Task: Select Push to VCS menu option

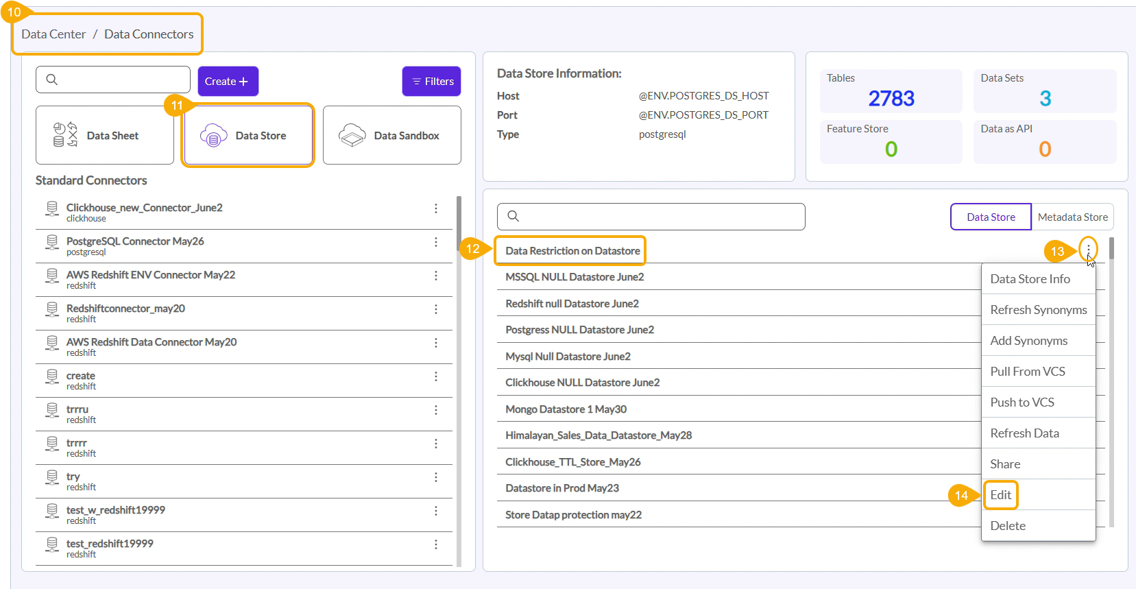Action: (x=1022, y=402)
